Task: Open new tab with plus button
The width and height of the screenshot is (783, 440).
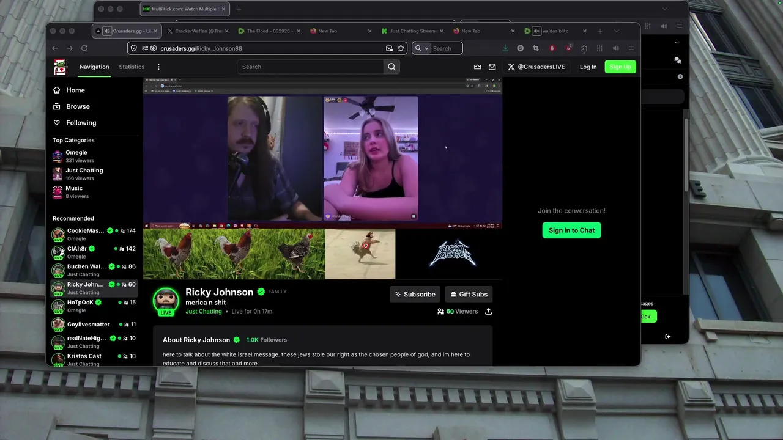Action: coord(600,31)
